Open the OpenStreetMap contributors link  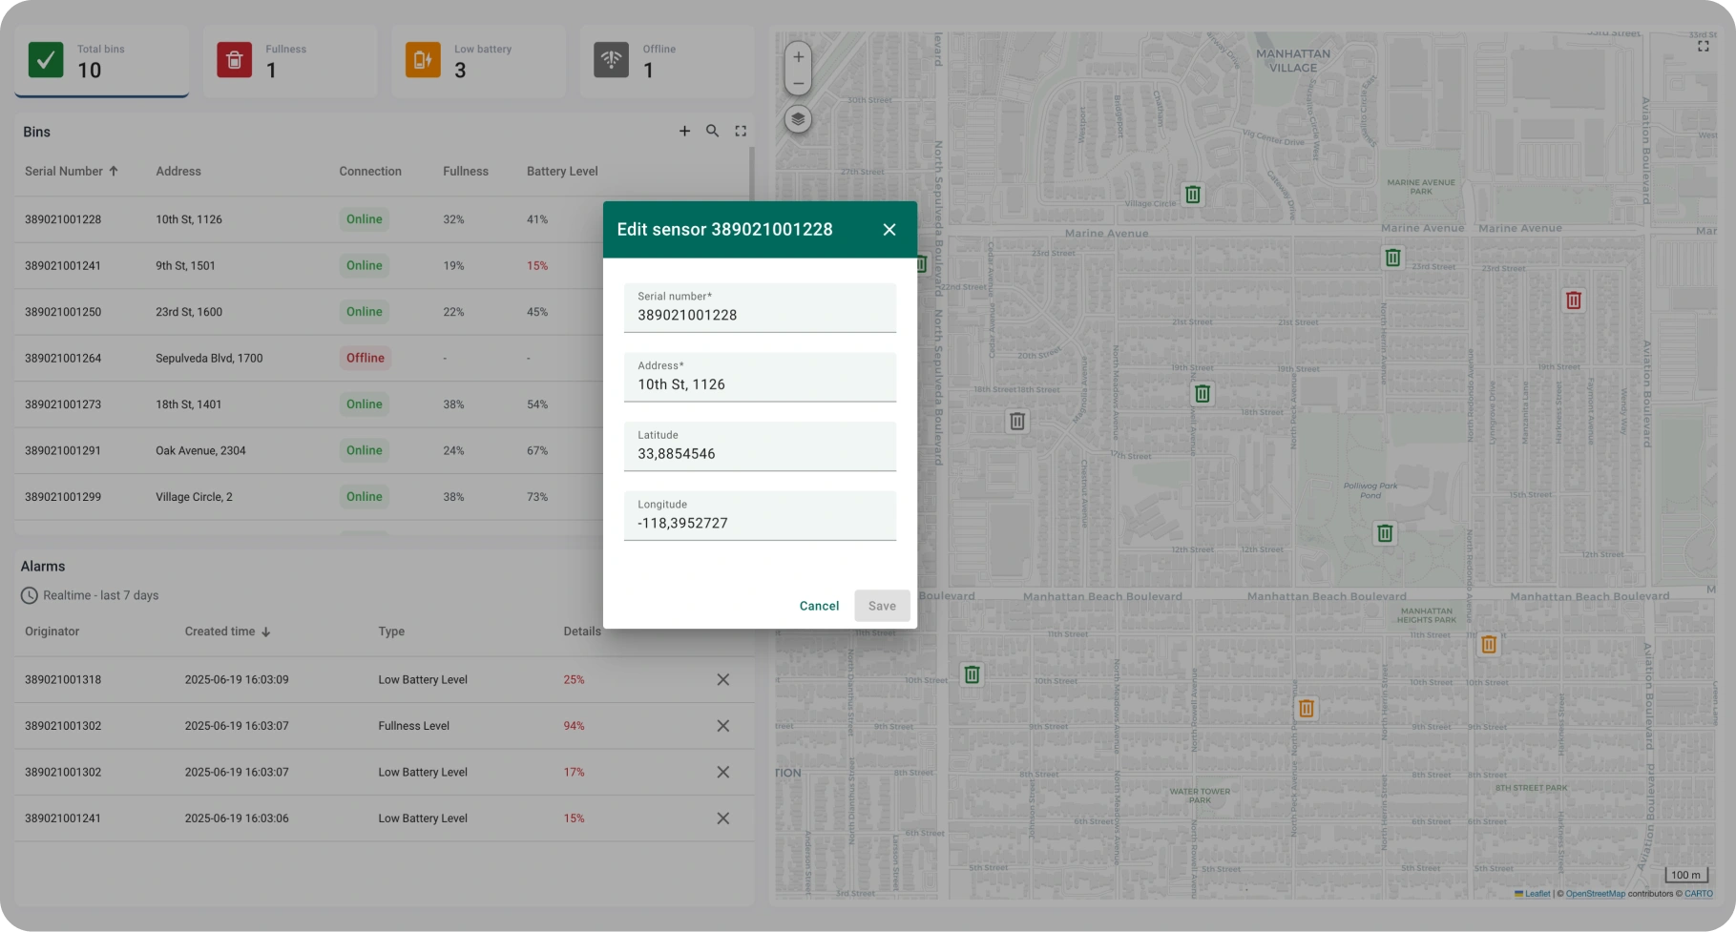[x=1595, y=894]
